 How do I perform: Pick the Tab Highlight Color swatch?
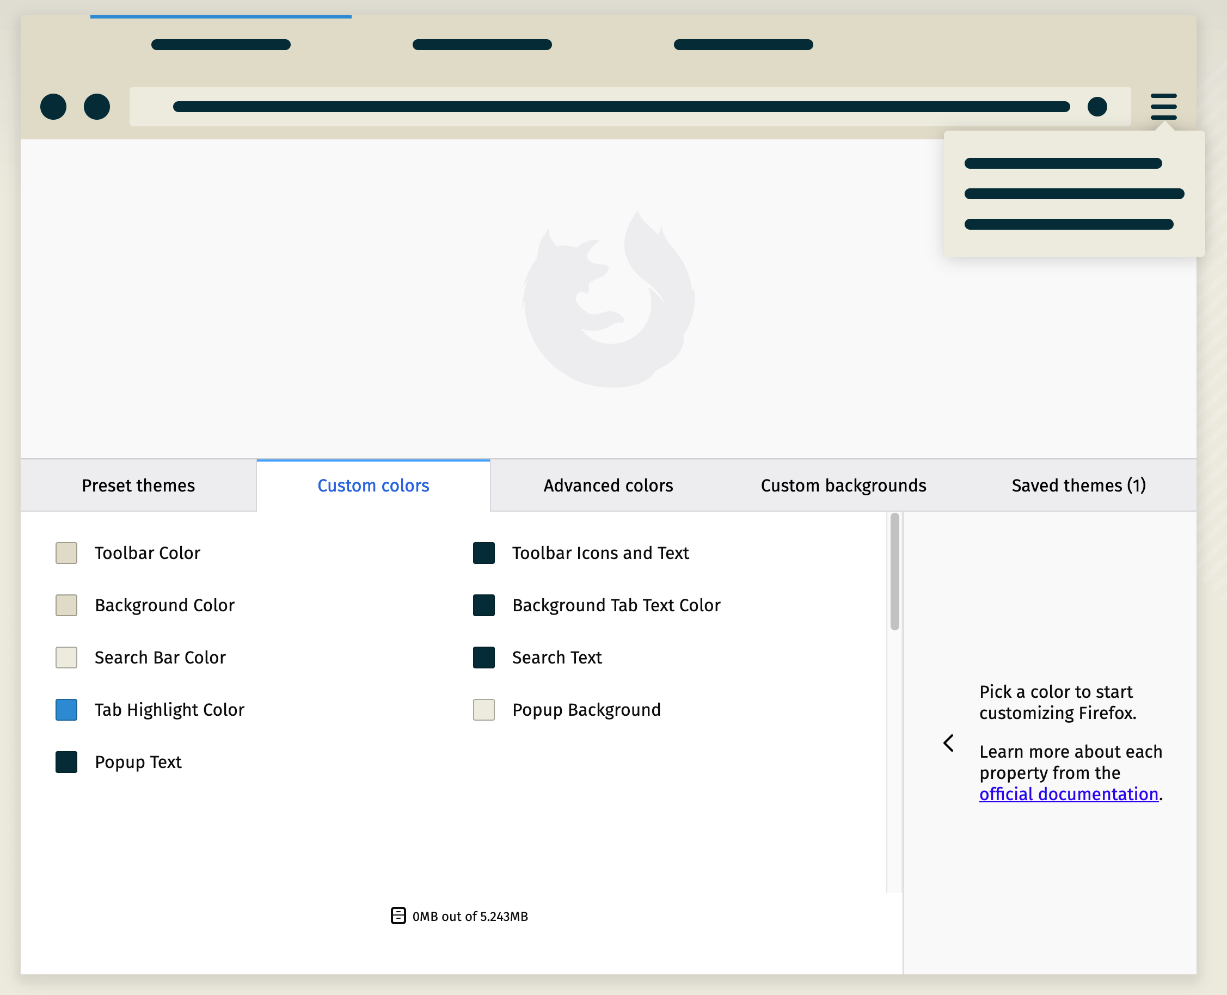(66, 710)
